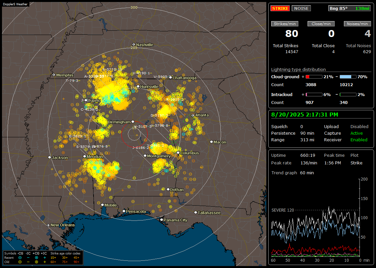Click the negative intracloud green 2% bar
This screenshot has height=268, width=376.
(348, 95)
